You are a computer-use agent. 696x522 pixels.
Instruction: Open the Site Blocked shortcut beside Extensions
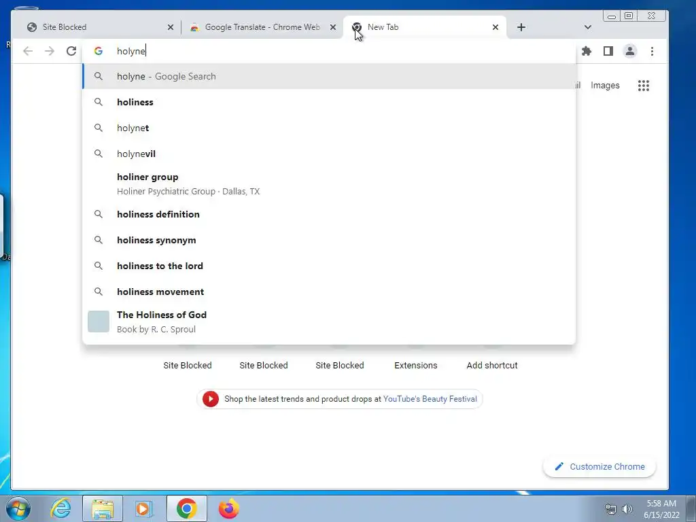coord(340,365)
